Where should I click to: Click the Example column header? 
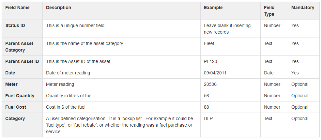pos(213,8)
